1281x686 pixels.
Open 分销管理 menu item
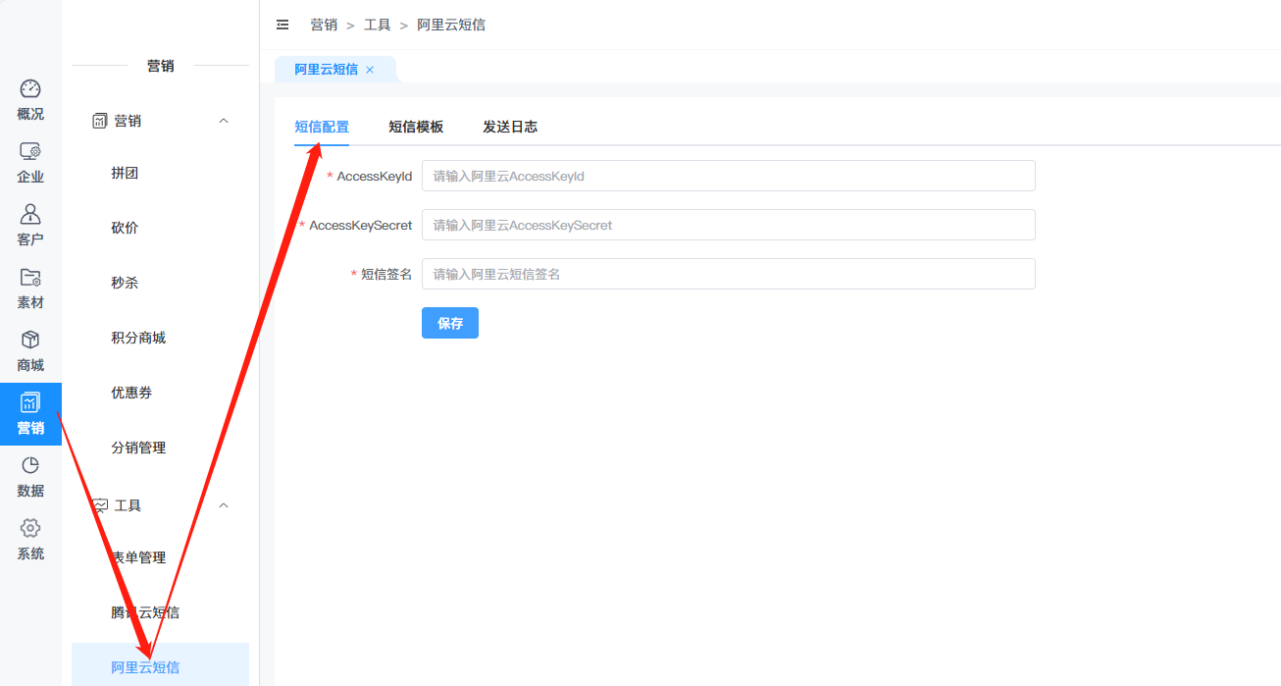click(x=138, y=448)
